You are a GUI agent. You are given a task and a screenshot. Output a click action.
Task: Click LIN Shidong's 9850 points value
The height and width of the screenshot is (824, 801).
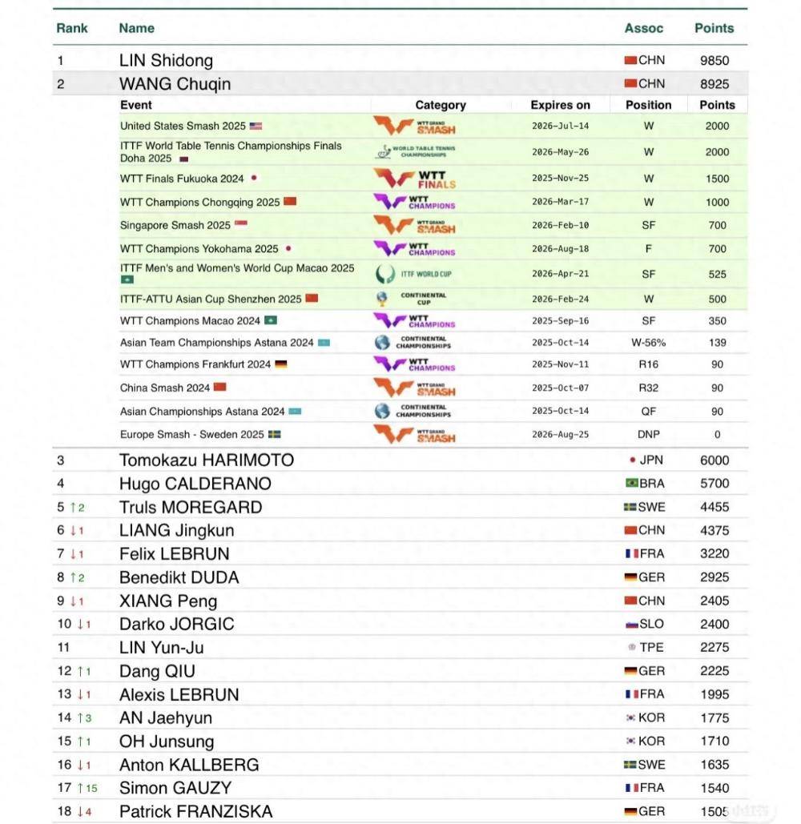[714, 60]
